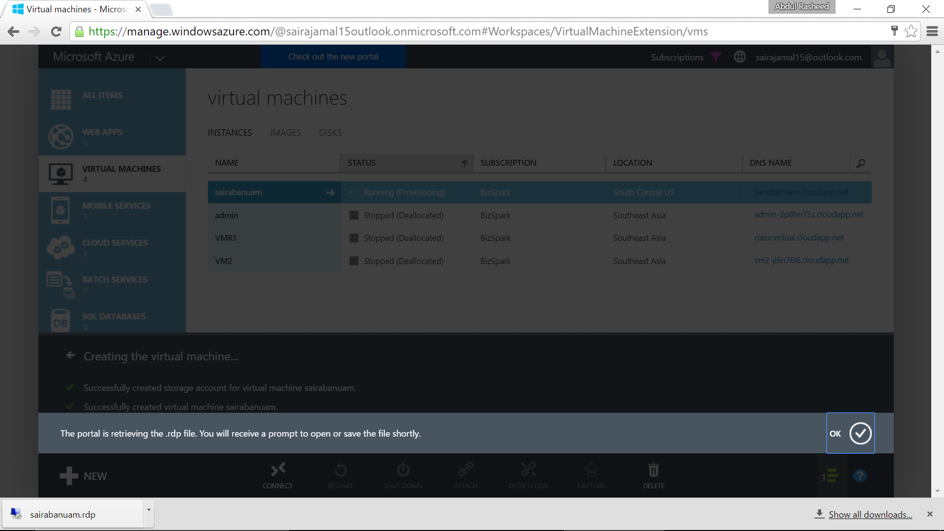This screenshot has height=531, width=944.
Task: Click Check out the new portal
Action: [333, 57]
